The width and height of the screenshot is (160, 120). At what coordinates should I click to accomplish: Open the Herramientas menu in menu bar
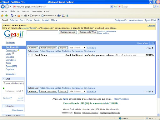coord(37,11)
